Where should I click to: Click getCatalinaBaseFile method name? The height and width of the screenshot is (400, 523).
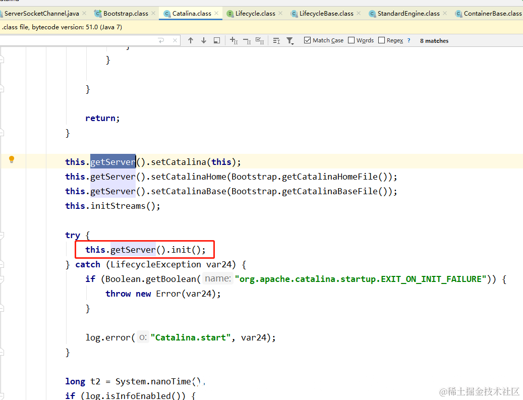coord(329,191)
